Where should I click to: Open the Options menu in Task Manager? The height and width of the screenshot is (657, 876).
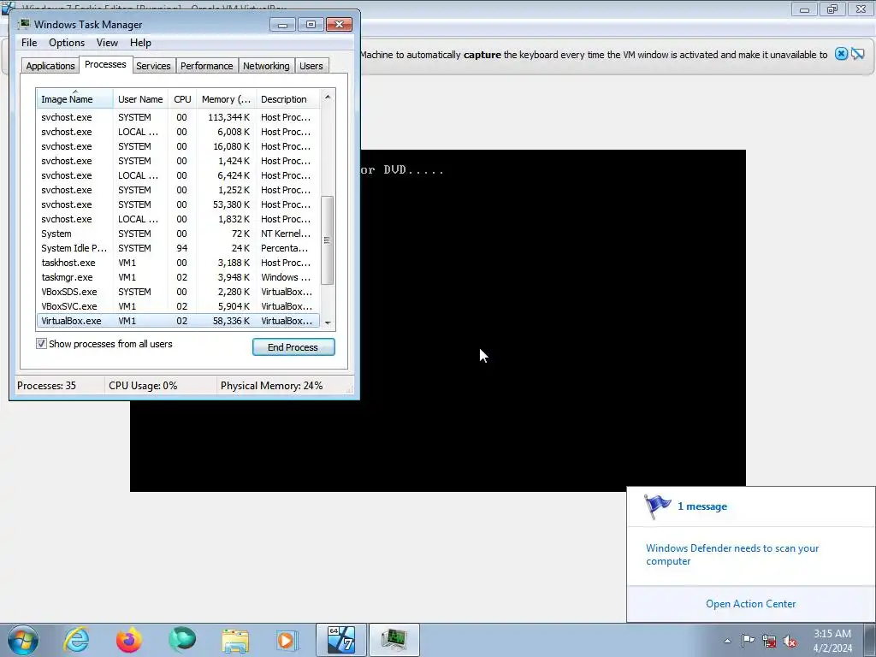(x=67, y=43)
